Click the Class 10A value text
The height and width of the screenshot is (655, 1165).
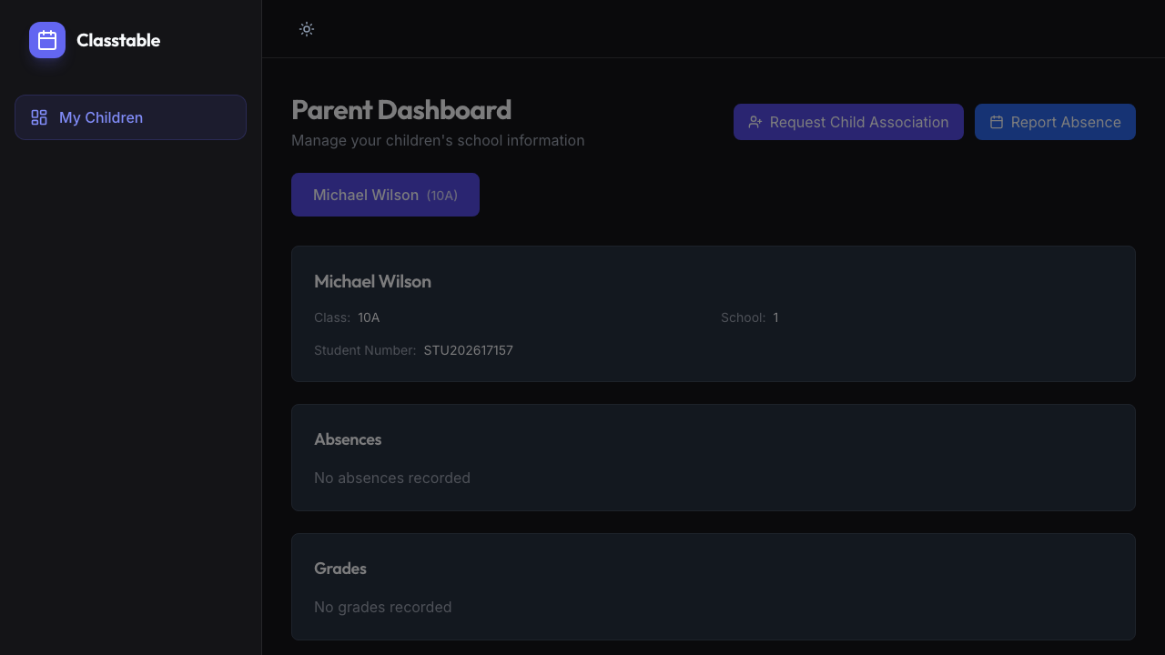pyautogui.click(x=369, y=317)
